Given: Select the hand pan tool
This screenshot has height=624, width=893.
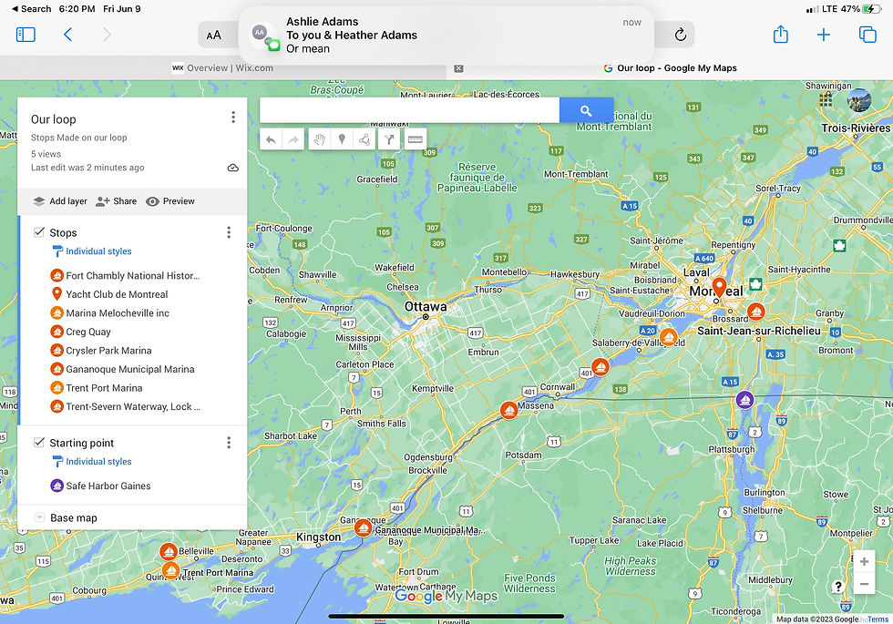Looking at the screenshot, I should (320, 139).
